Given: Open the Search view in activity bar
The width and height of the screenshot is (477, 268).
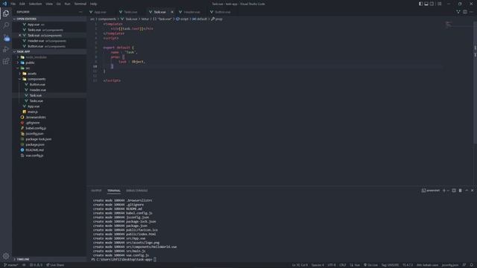Looking at the screenshot, I should point(6,25).
